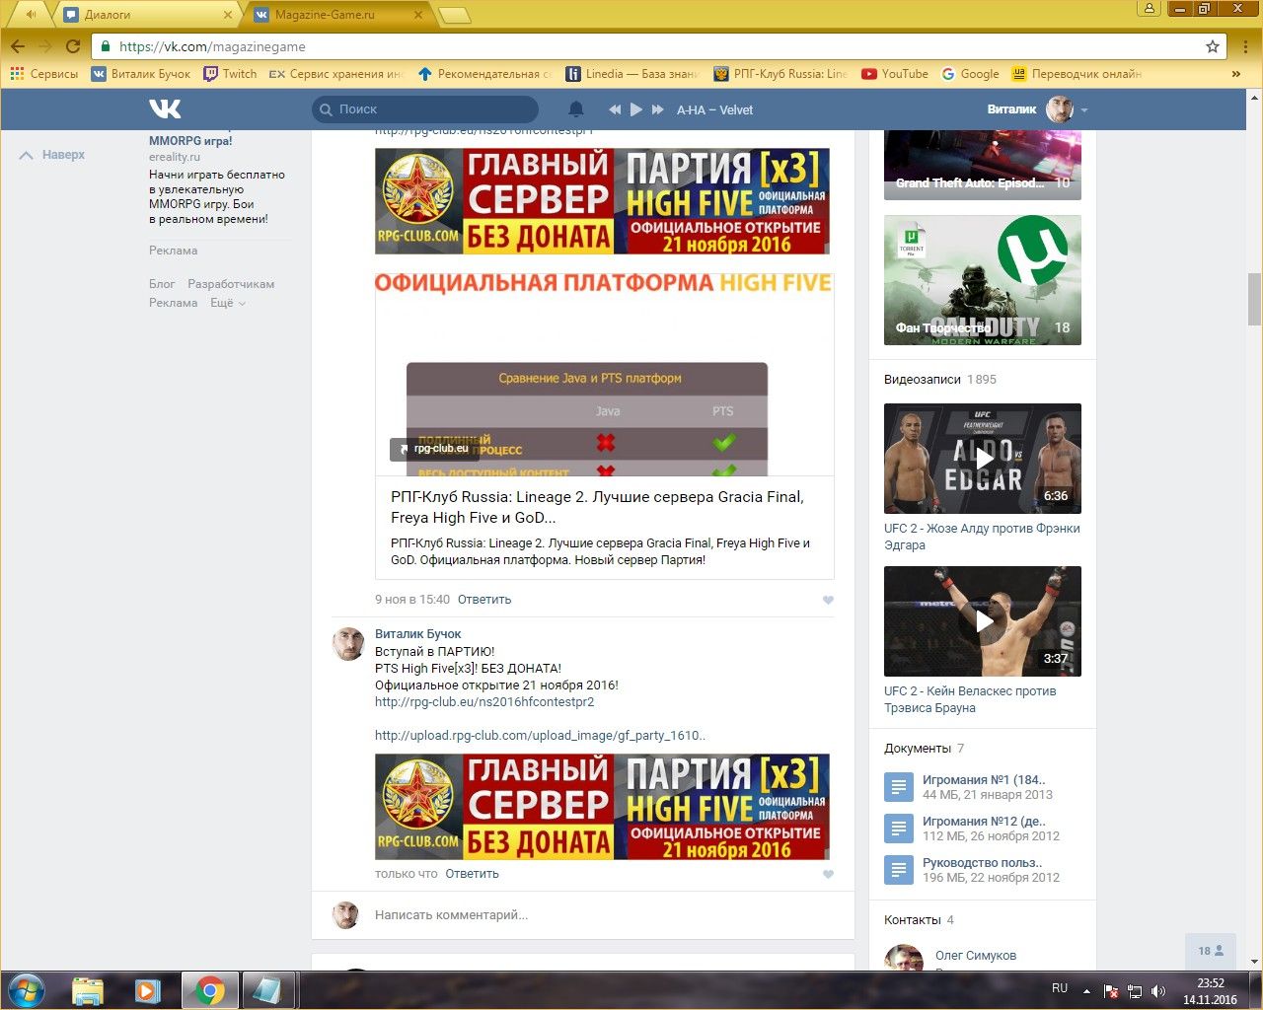
Task: Skip to the next audio track
Action: coord(658,109)
